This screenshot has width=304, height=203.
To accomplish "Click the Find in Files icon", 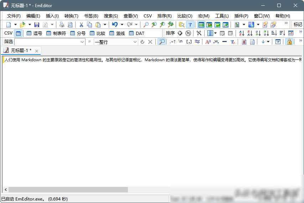I will (x=181, y=25).
